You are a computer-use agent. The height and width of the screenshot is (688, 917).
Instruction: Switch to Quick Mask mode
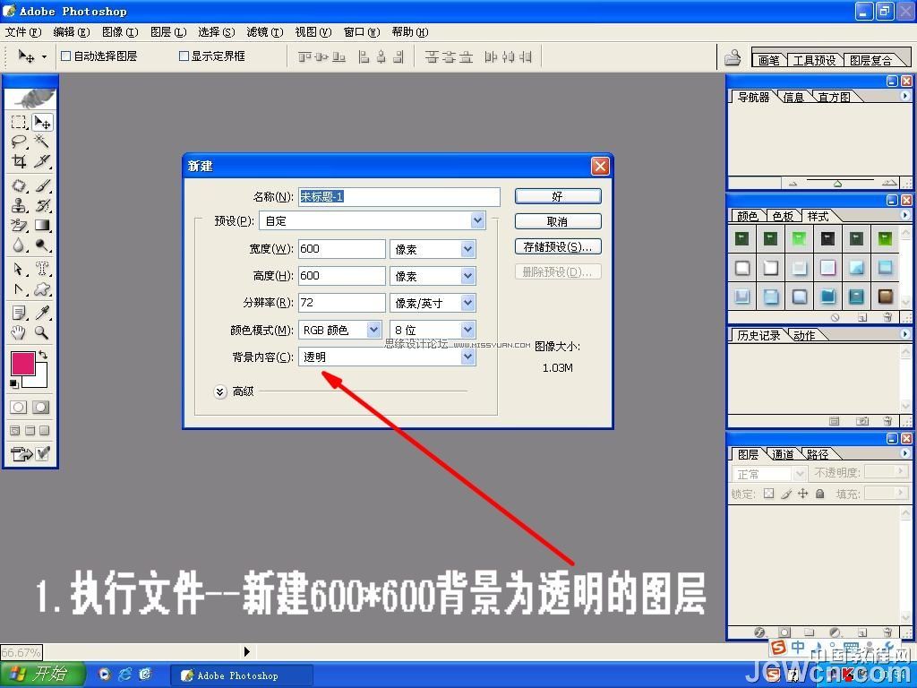(41, 408)
